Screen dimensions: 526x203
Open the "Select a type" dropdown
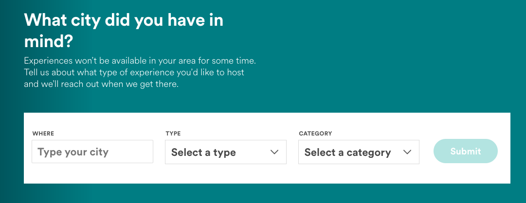click(x=226, y=152)
